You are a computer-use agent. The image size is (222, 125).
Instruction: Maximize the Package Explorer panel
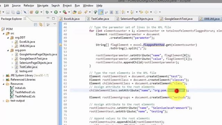(53, 18)
